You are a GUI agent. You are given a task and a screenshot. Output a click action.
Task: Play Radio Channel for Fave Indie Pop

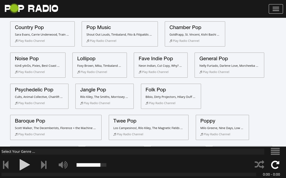click(x=155, y=72)
